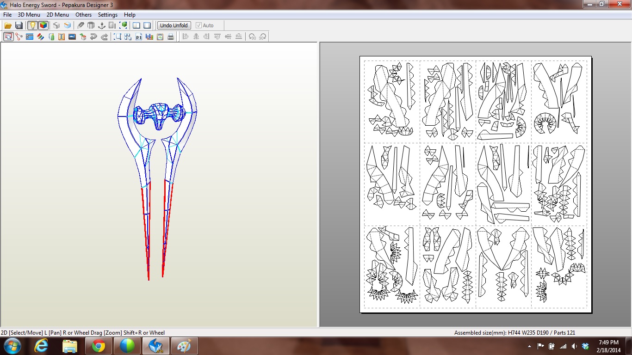The height and width of the screenshot is (355, 632).
Task: Open the 2D Menu
Action: click(58, 15)
